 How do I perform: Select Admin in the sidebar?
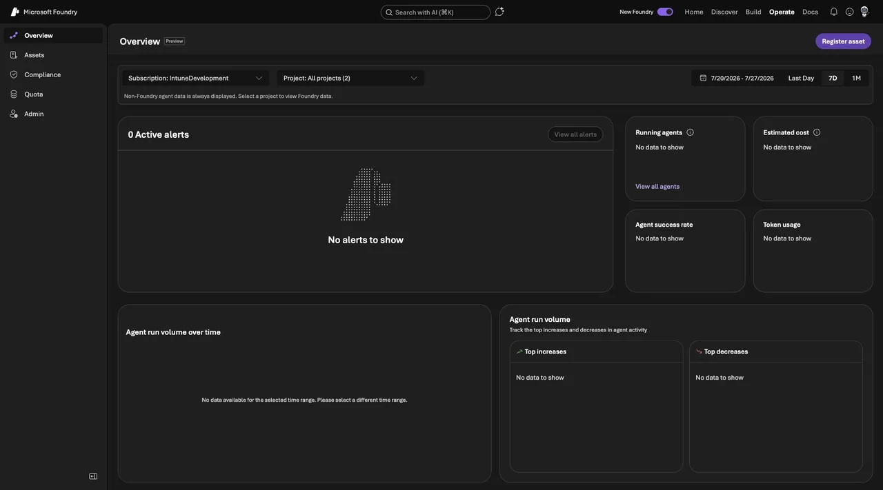tap(53, 114)
